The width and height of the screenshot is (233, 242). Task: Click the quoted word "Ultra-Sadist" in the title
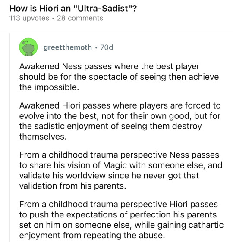coord(103,8)
